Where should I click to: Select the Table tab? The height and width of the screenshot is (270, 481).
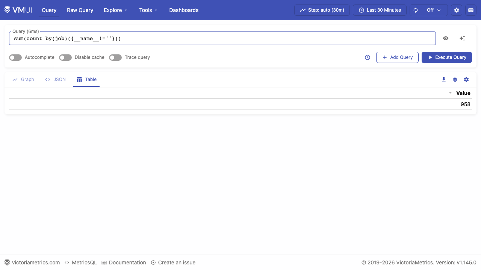click(86, 79)
